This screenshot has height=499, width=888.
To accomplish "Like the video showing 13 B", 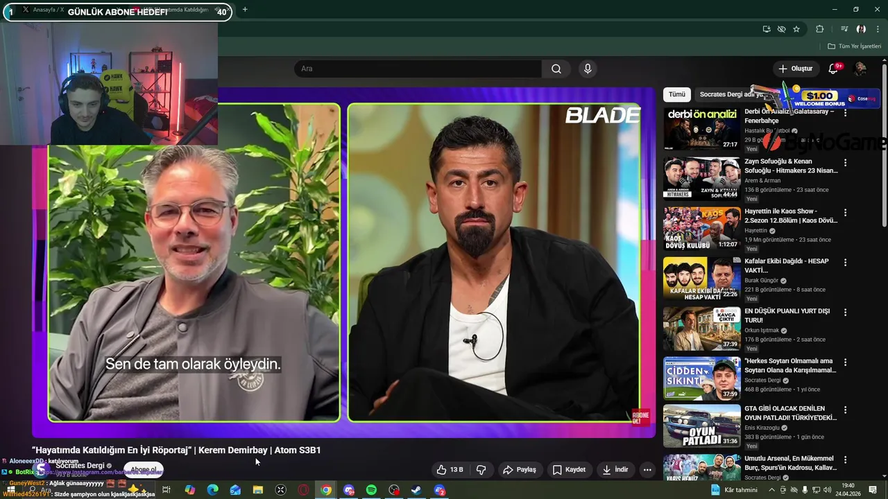I will click(450, 470).
